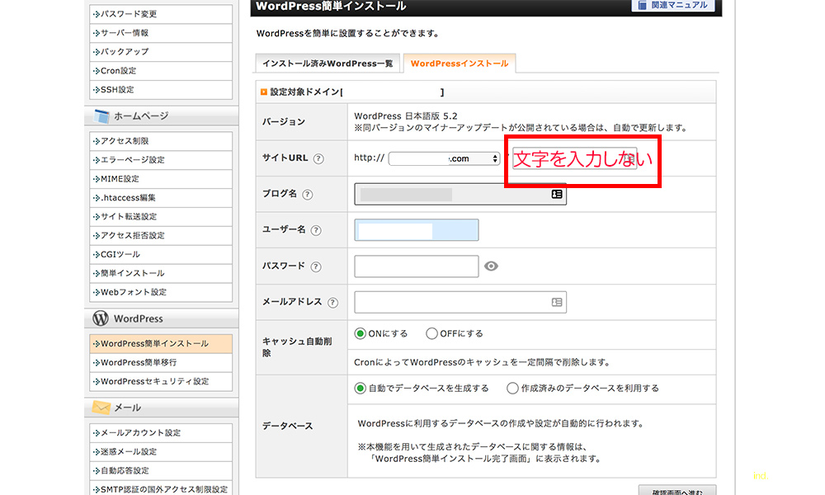The image size is (825, 495).
Task: Click the contact autofill icon in メールアドレス field
Action: coord(557,302)
